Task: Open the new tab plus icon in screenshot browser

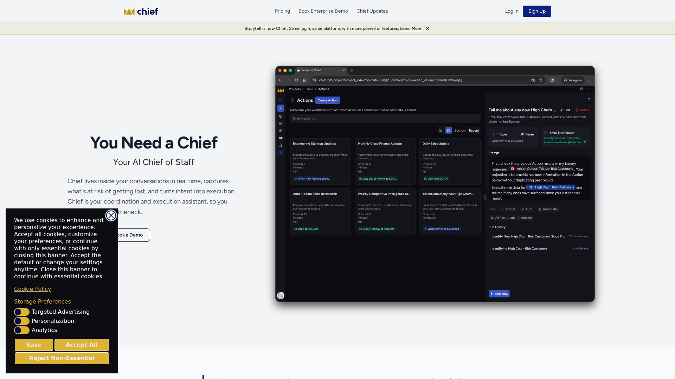Action: pos(352,70)
